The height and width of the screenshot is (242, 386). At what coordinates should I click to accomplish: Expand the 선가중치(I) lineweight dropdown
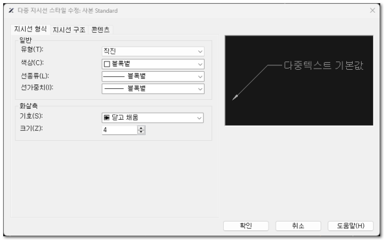click(153, 89)
